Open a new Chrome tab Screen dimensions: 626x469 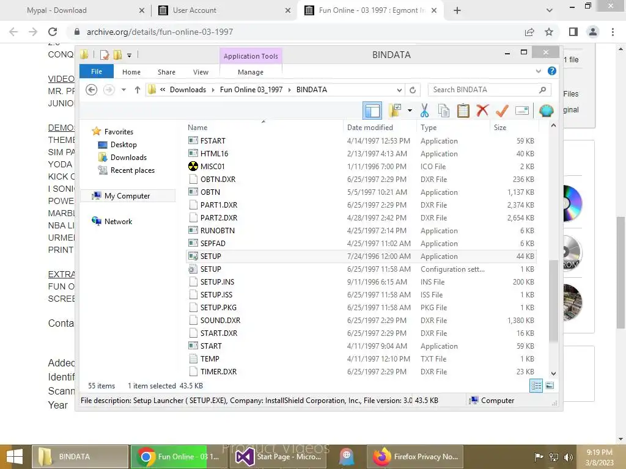(457, 10)
